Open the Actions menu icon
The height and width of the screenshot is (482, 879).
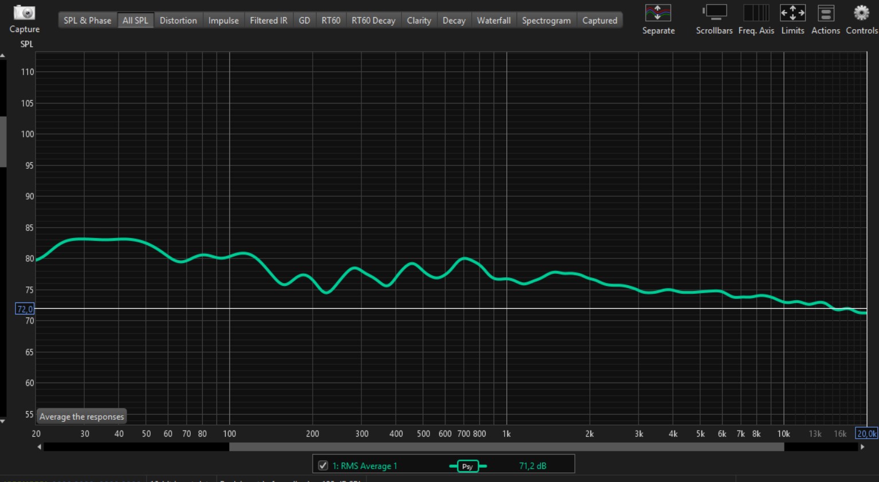[825, 13]
